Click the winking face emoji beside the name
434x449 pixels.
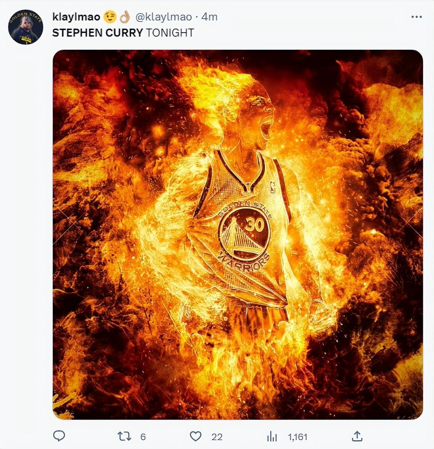(110, 17)
